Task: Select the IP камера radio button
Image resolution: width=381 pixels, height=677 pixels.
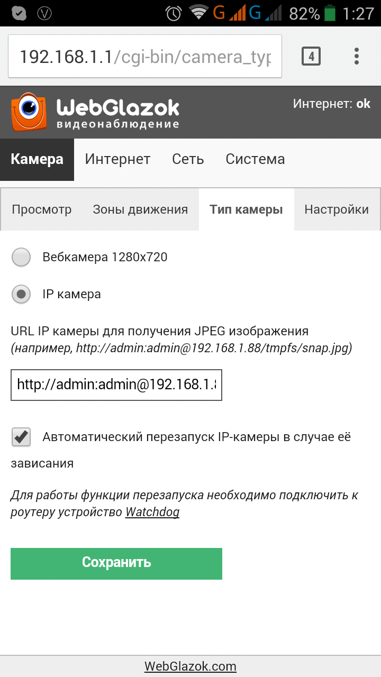Action: coord(21,294)
